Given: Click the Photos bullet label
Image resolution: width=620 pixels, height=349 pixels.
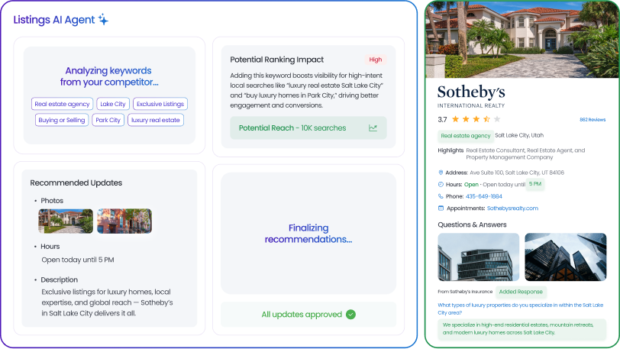Looking at the screenshot, I should [52, 201].
